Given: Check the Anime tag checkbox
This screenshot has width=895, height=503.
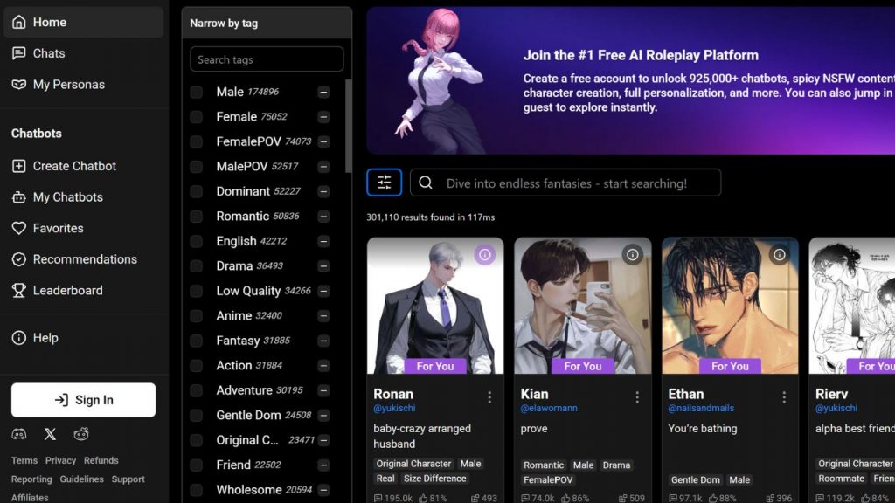Looking at the screenshot, I should [x=198, y=315].
